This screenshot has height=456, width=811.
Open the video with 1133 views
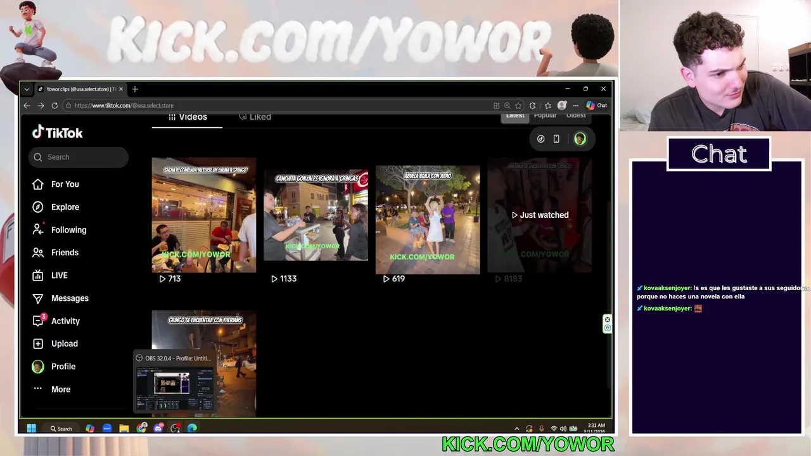click(x=316, y=215)
